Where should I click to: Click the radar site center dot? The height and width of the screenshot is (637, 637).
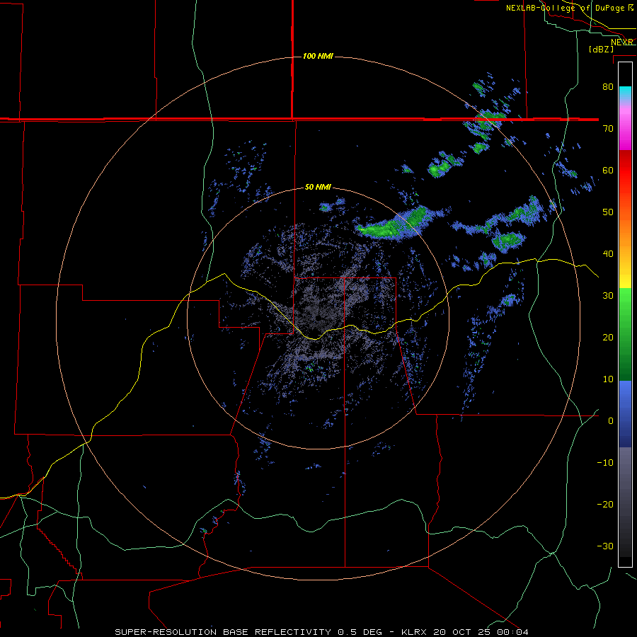point(319,318)
